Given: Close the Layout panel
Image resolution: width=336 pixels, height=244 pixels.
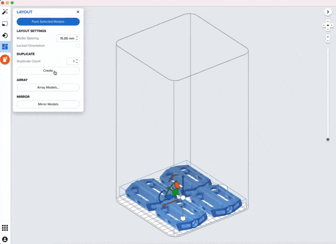Looking at the screenshot, I should (78, 12).
